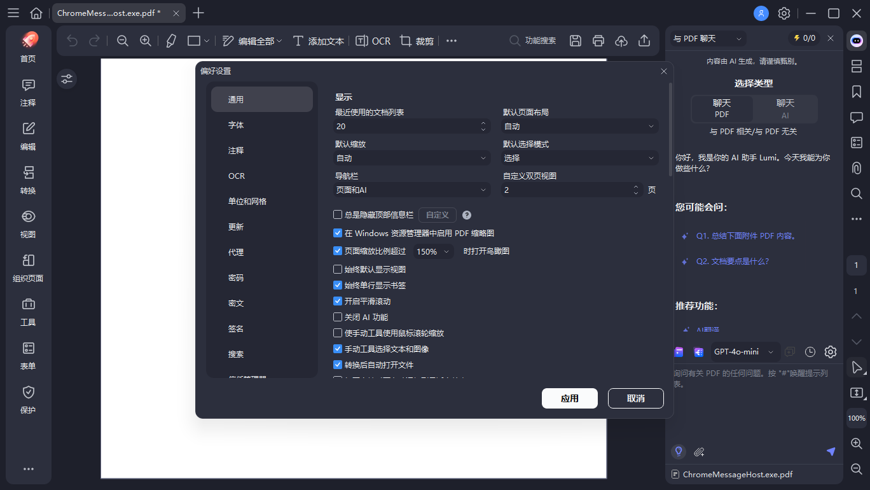870x490 pixels.
Task: Click the save disk icon in the toolbar
Action: 576,41
